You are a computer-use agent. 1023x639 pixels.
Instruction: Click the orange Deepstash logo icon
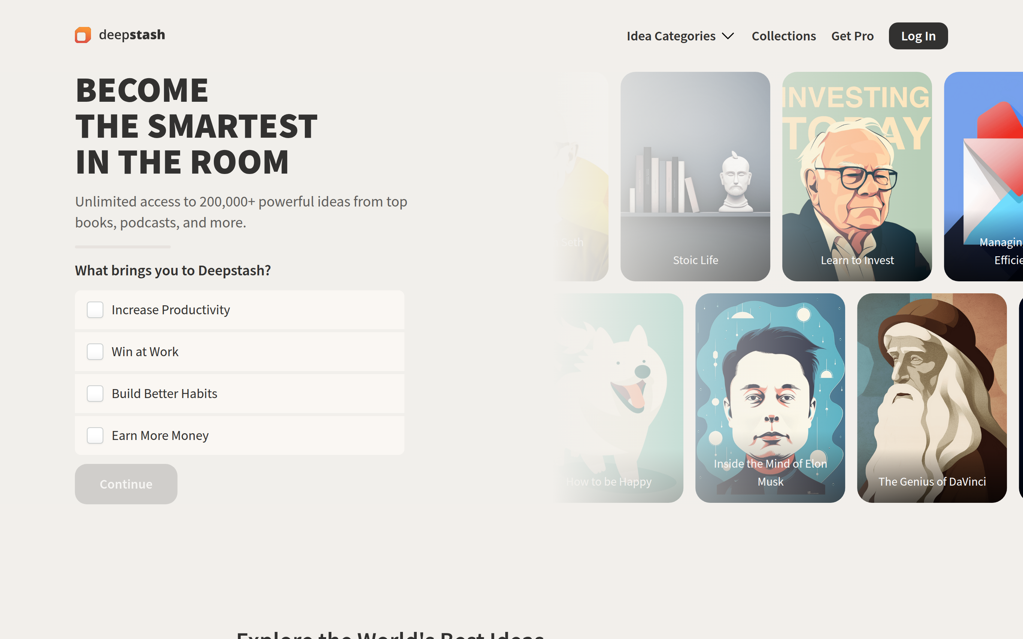click(83, 35)
